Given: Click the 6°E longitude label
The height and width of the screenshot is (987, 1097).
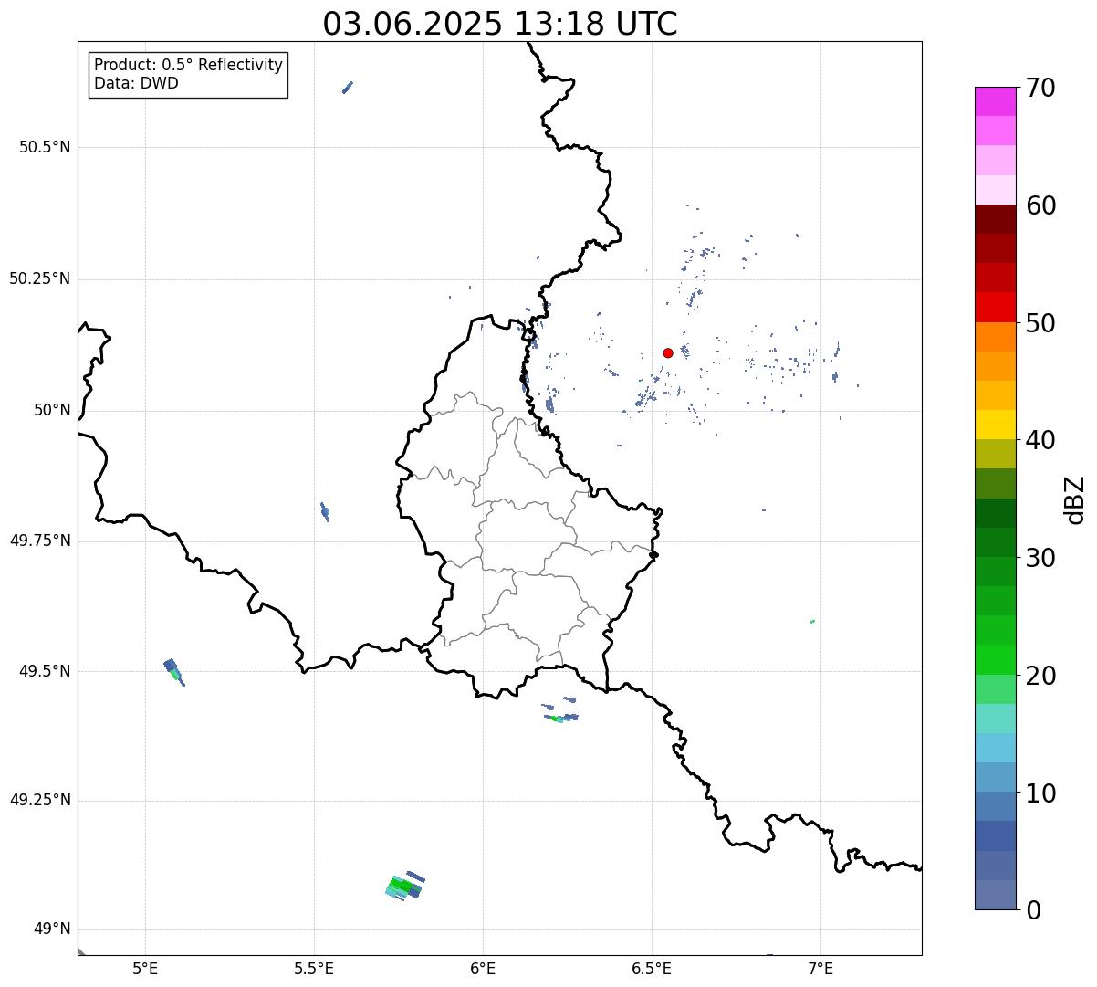Looking at the screenshot, I should tap(483, 968).
